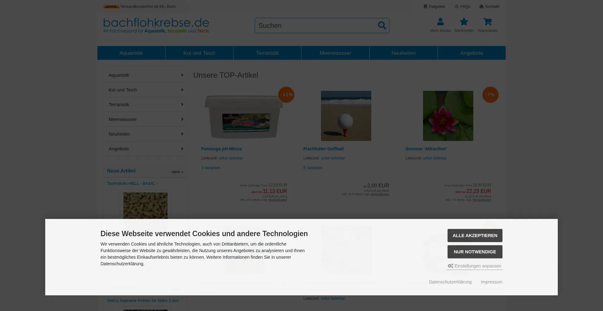Choose Nur Notwendige cookies button
Viewport: 603px width, 311px height.
click(x=475, y=252)
